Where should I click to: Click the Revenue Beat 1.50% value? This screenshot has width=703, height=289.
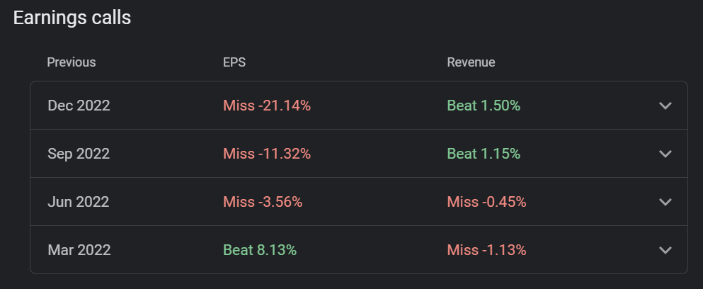tap(484, 106)
